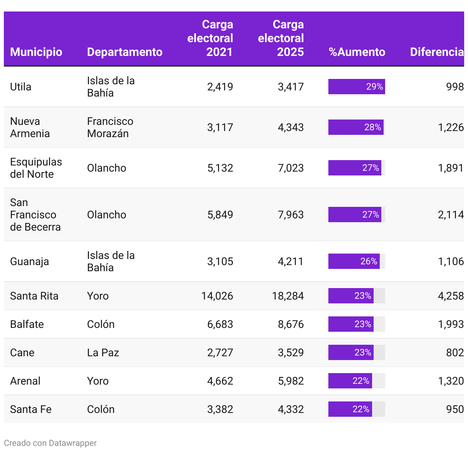
Task: Sort by the Departamento column header
Action: click(x=125, y=52)
